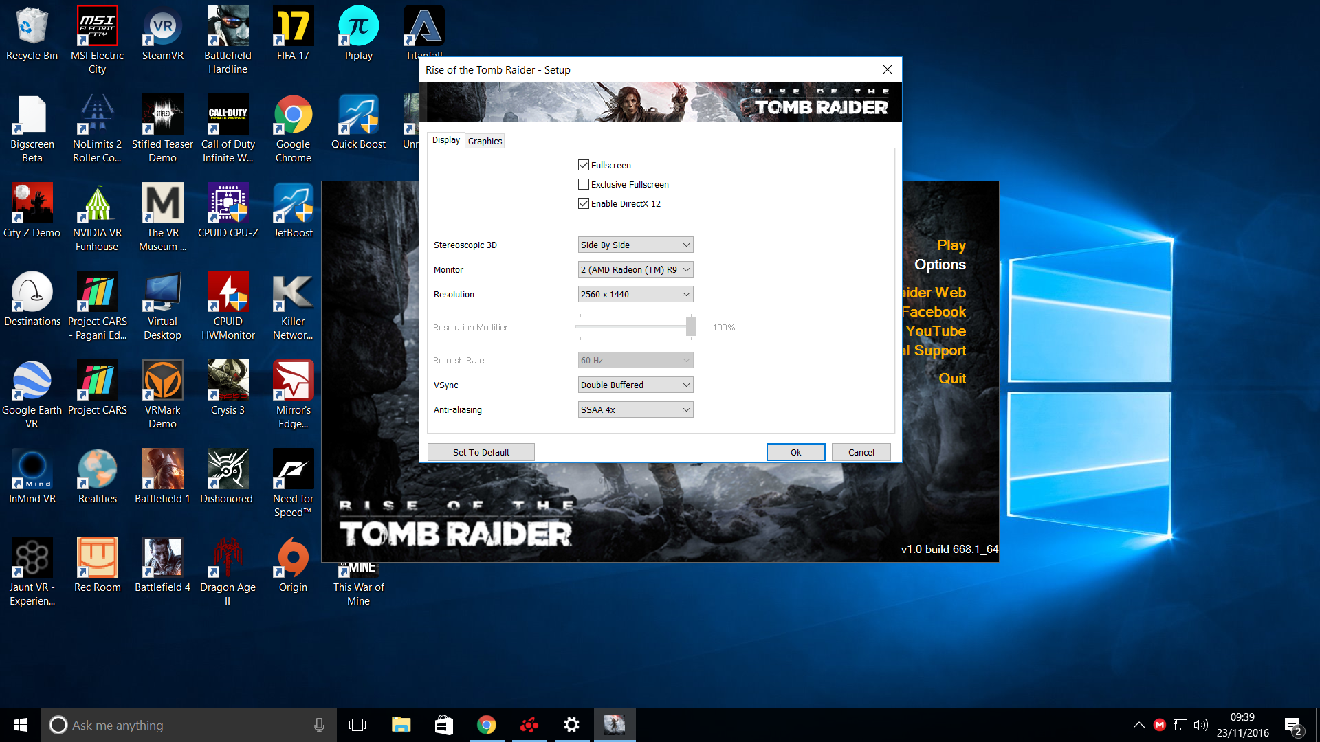Expand the Anti-aliasing SSAA 4x dropdown

coord(635,409)
